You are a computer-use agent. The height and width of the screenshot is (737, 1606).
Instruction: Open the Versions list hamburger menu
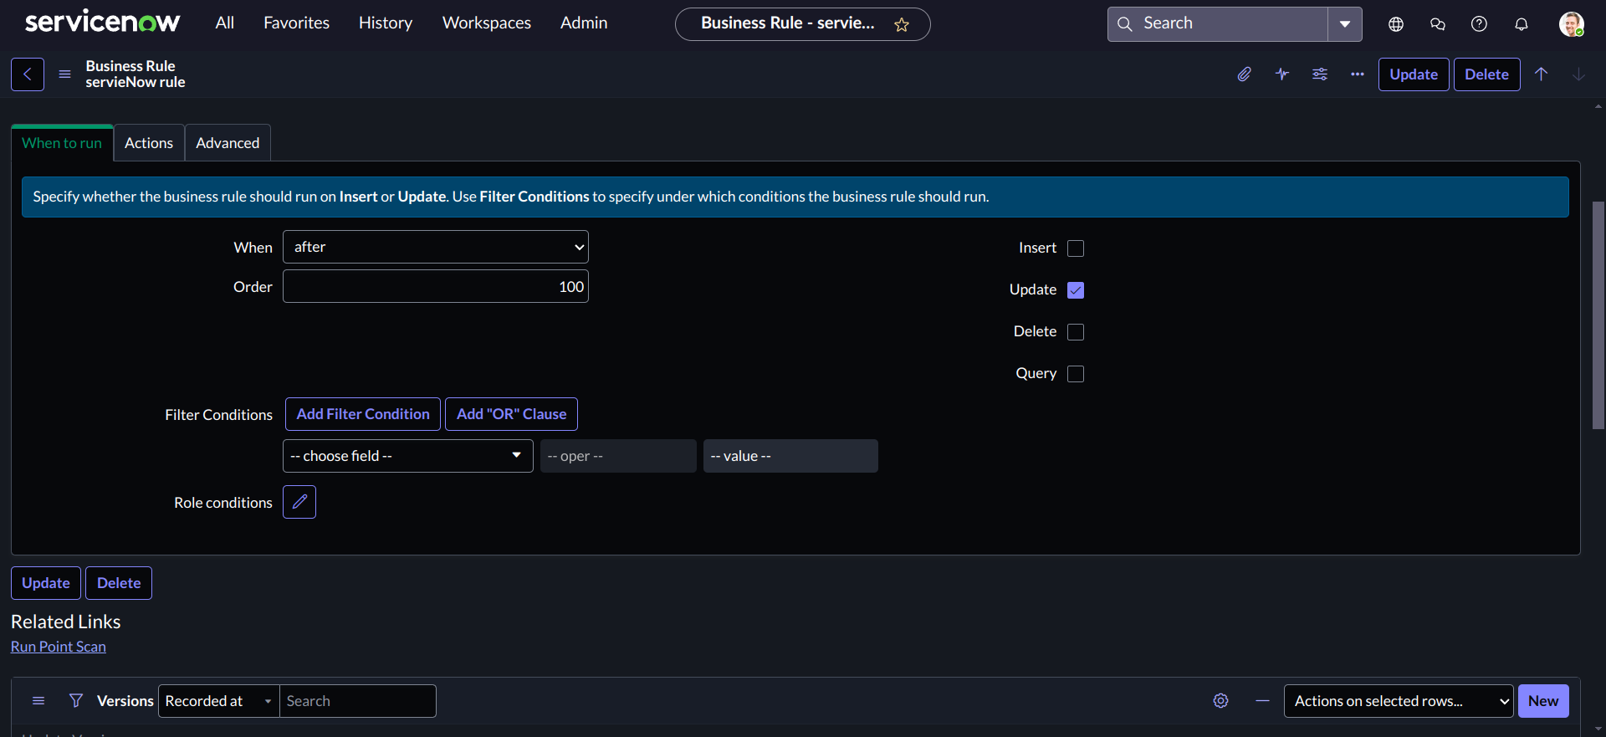(x=38, y=701)
